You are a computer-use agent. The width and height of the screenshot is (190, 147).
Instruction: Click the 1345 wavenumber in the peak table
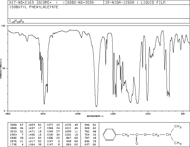pyautogui.click(x=50, y=131)
